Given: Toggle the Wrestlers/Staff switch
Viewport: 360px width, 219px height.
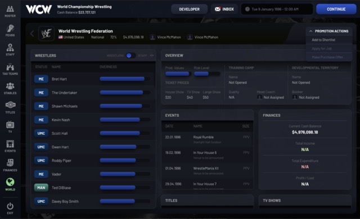Looking at the screenshot, I should [x=130, y=56].
